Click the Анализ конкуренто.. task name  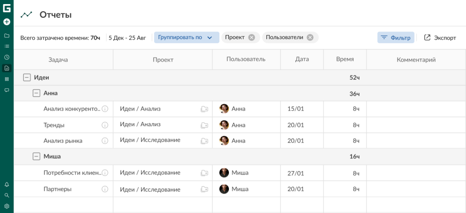[x=72, y=109]
